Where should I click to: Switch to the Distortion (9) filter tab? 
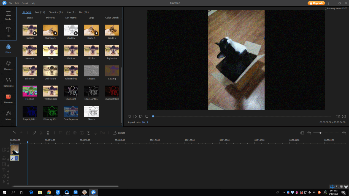tap(56, 12)
